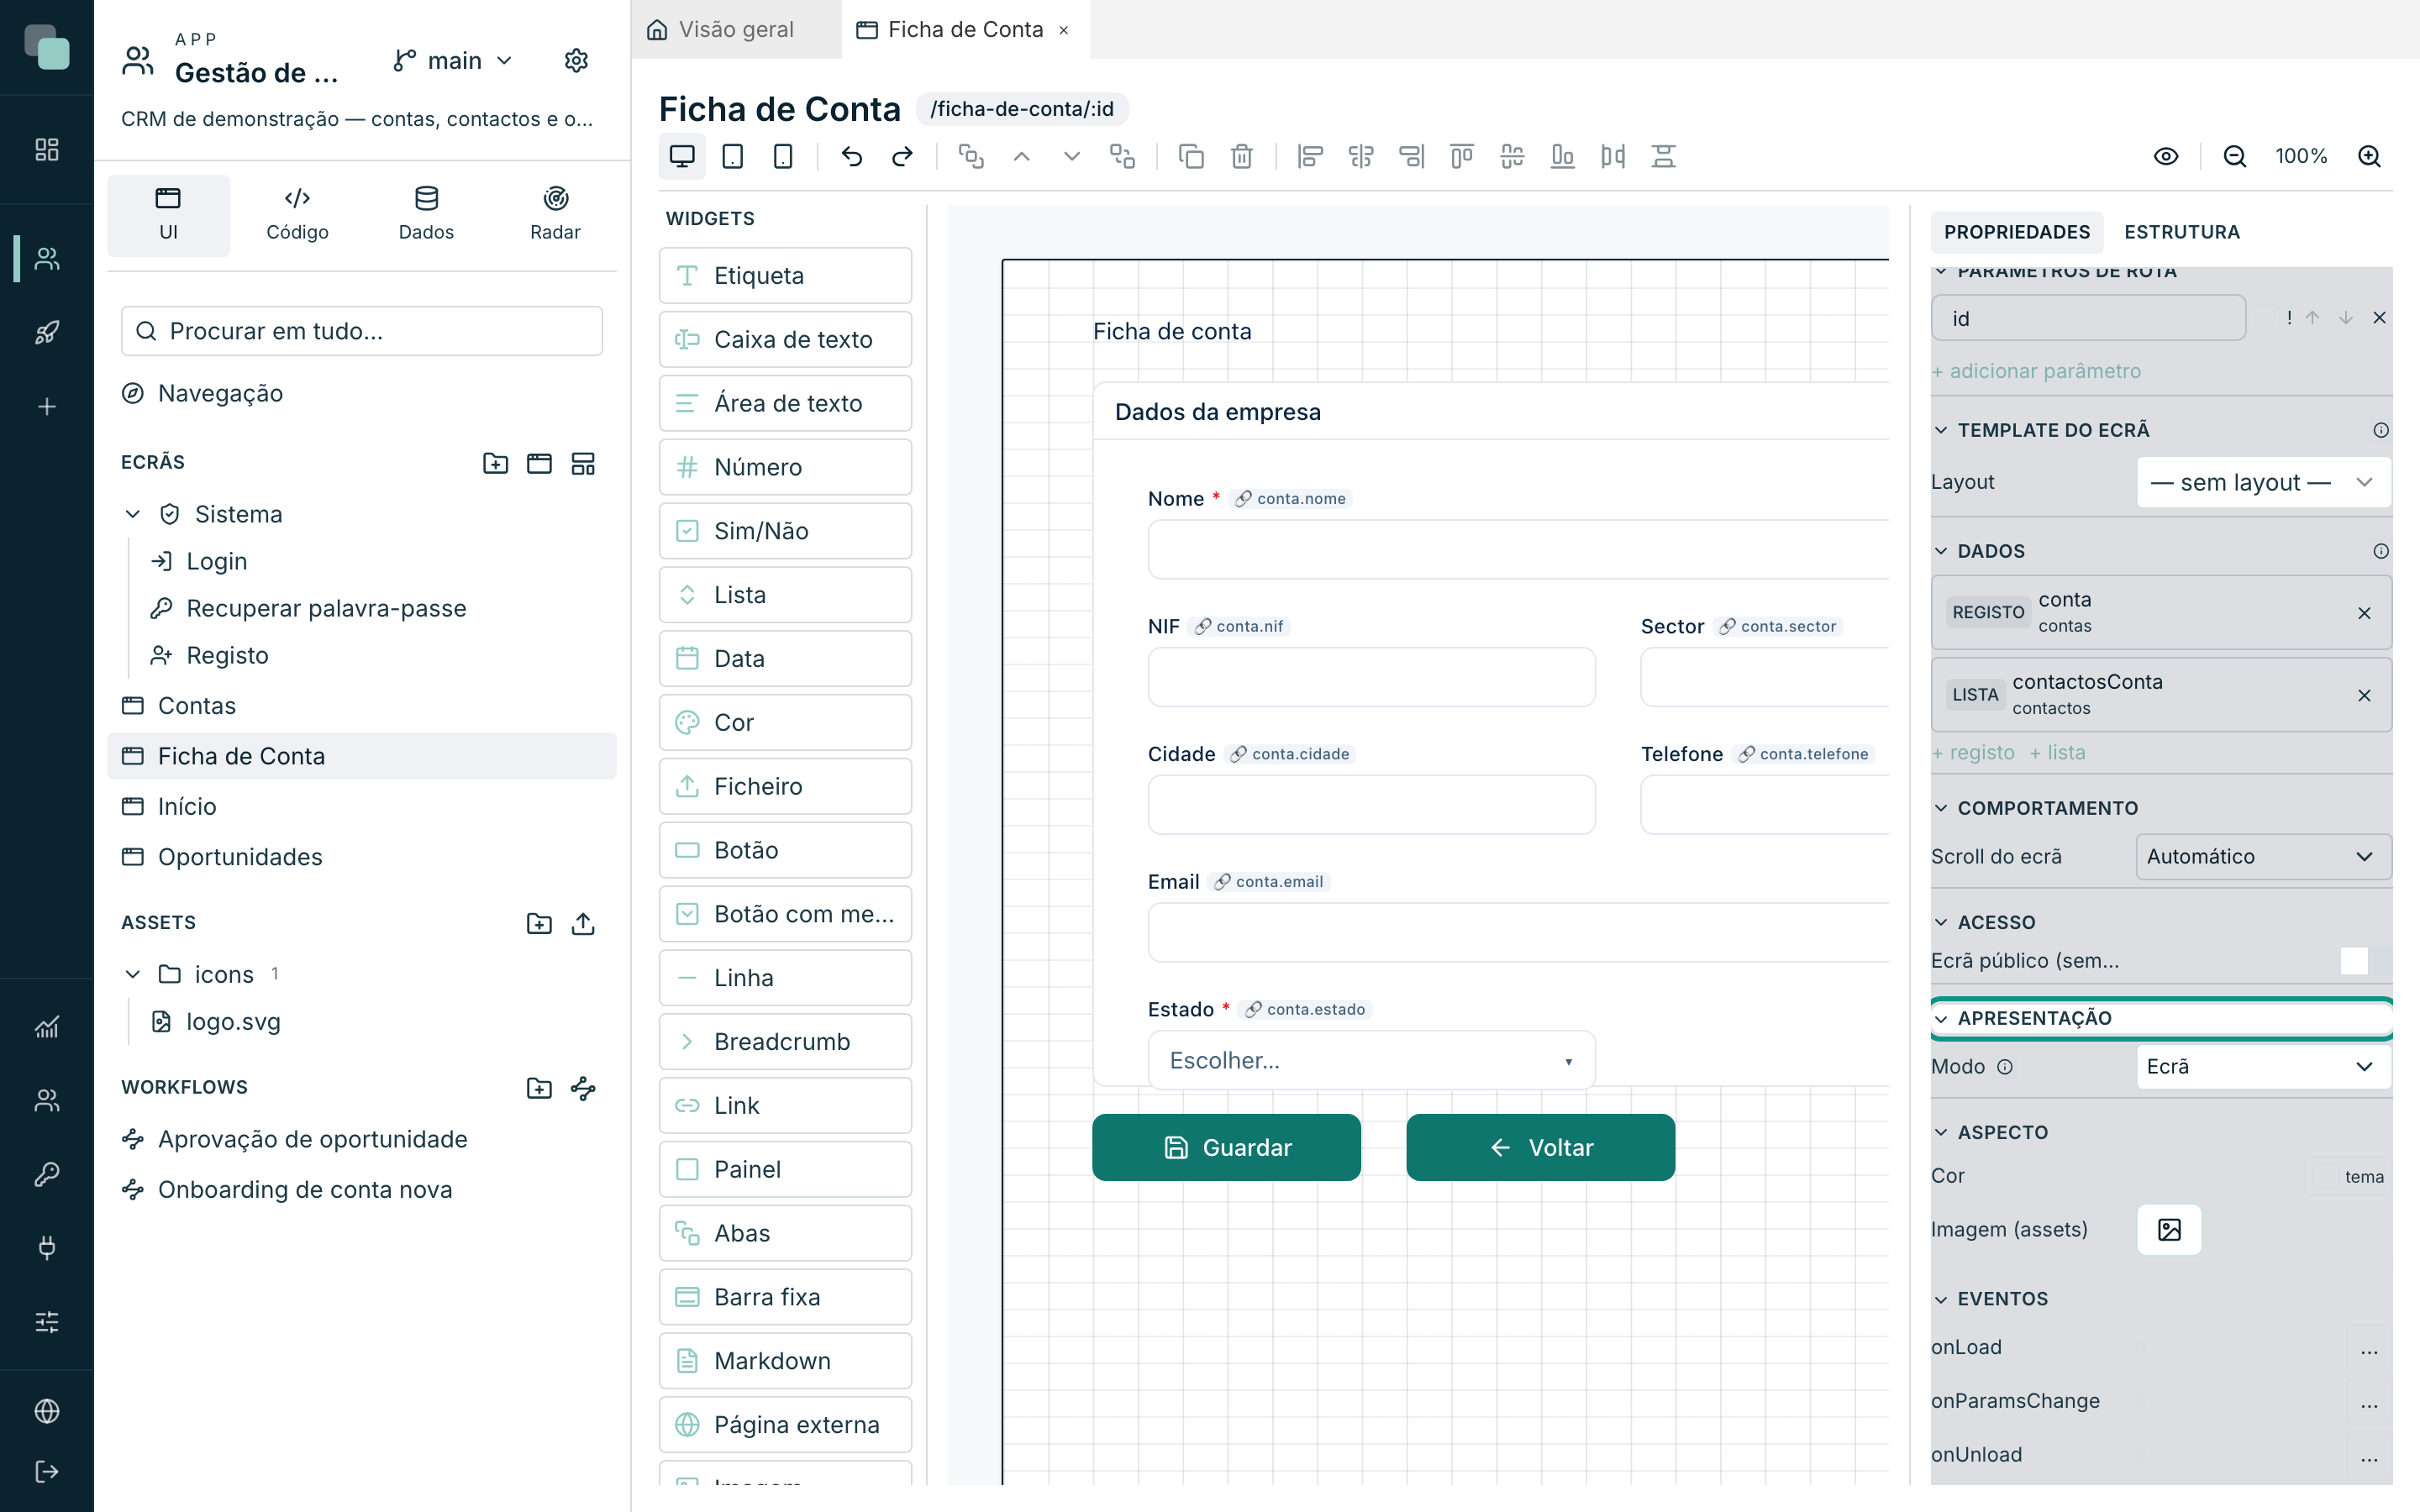The height and width of the screenshot is (1512, 2420).
Task: Remove the contactosConta list data
Action: pyautogui.click(x=2364, y=695)
